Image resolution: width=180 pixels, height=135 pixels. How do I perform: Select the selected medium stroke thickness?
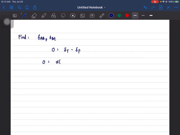(x=135, y=15)
